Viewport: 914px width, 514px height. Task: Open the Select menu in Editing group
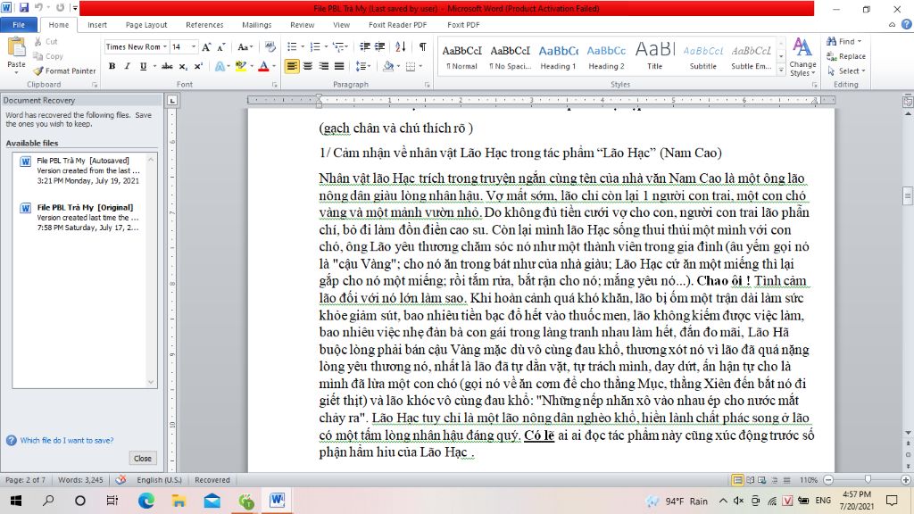pyautogui.click(x=846, y=70)
